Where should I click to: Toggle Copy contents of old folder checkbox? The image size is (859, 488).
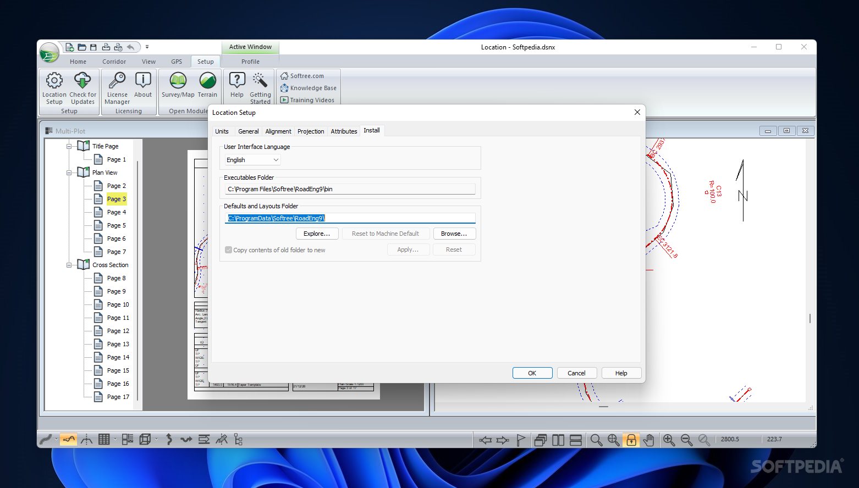[228, 250]
